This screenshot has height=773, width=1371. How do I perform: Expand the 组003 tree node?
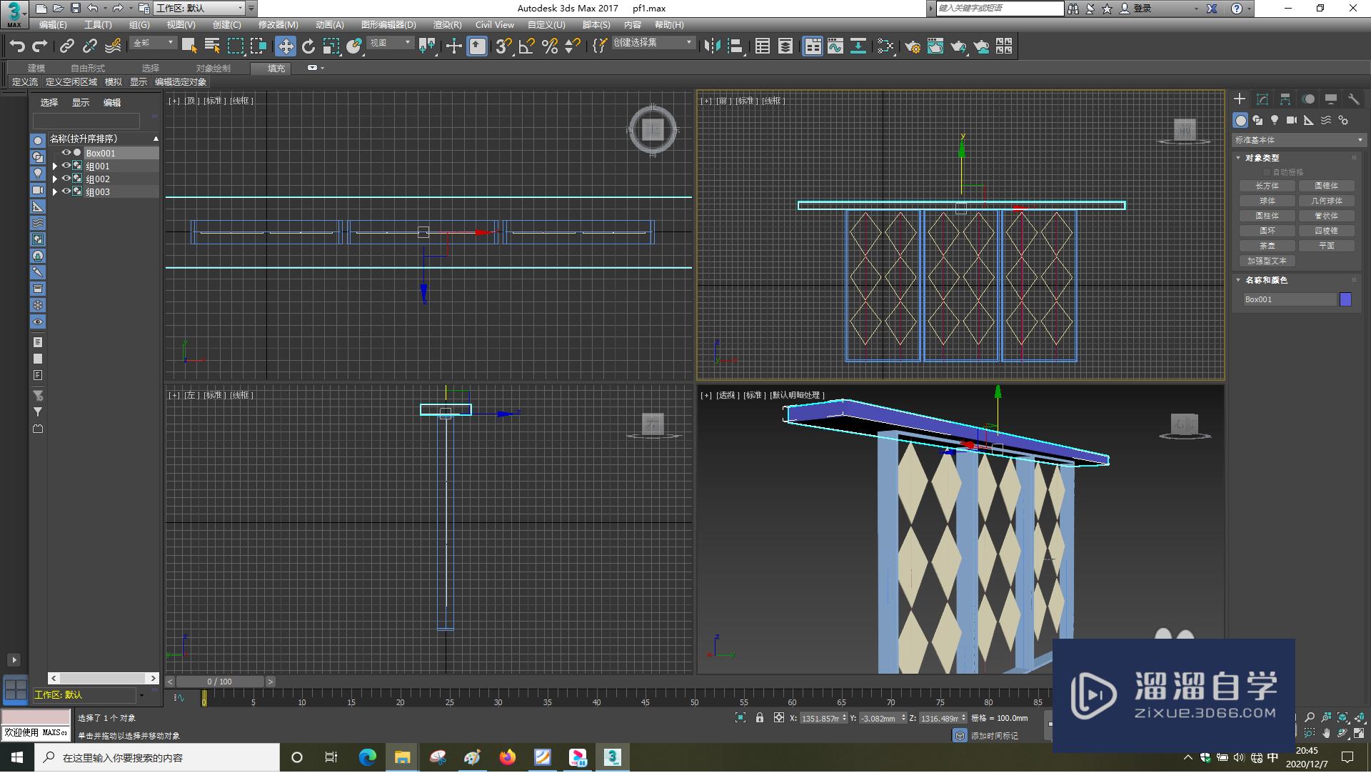coord(55,191)
